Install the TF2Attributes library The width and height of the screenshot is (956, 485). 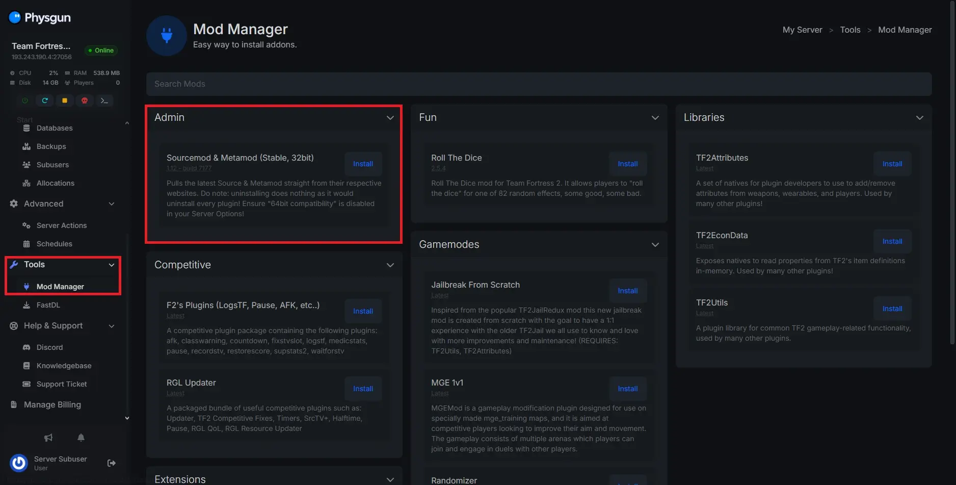tap(892, 164)
